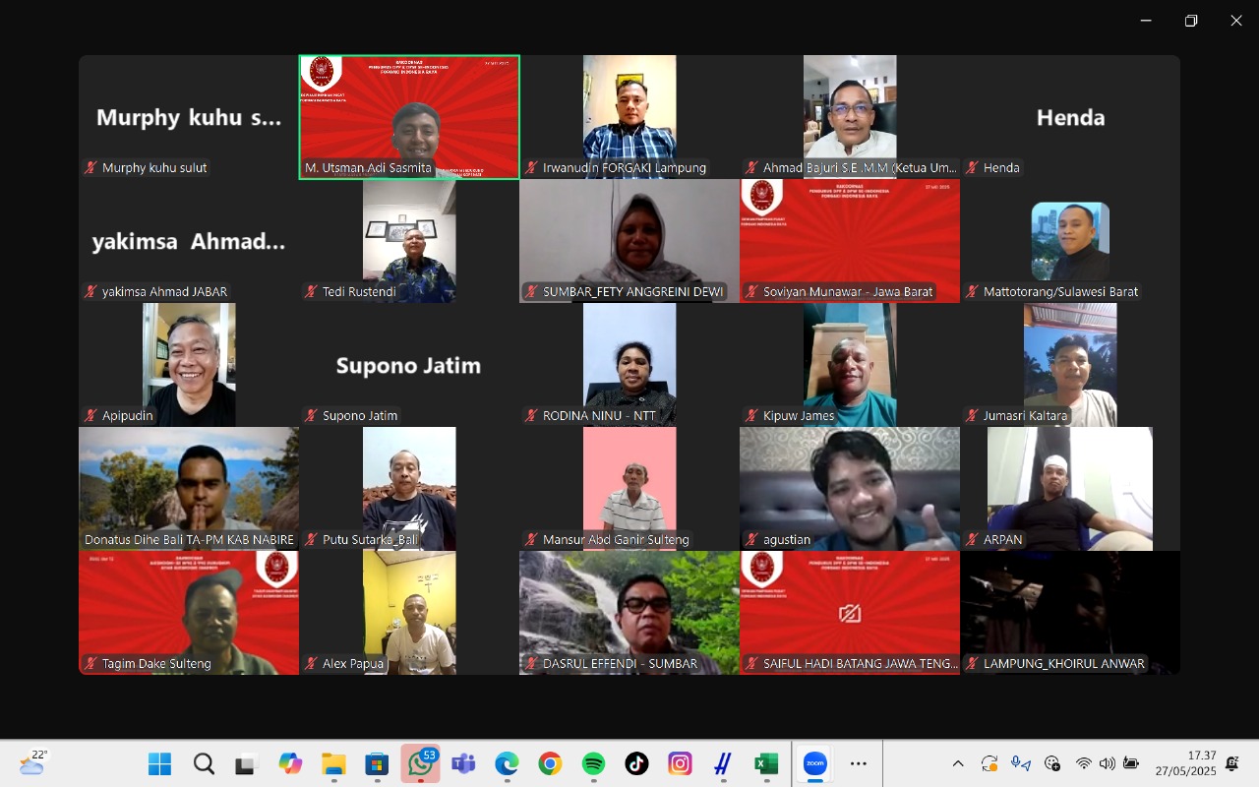Select DASRUL EFFENDI - SUMBAR video tile
This screenshot has width=1259, height=787.
pos(629,612)
